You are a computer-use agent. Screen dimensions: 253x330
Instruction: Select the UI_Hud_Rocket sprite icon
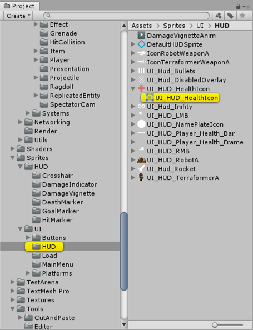tap(141, 168)
